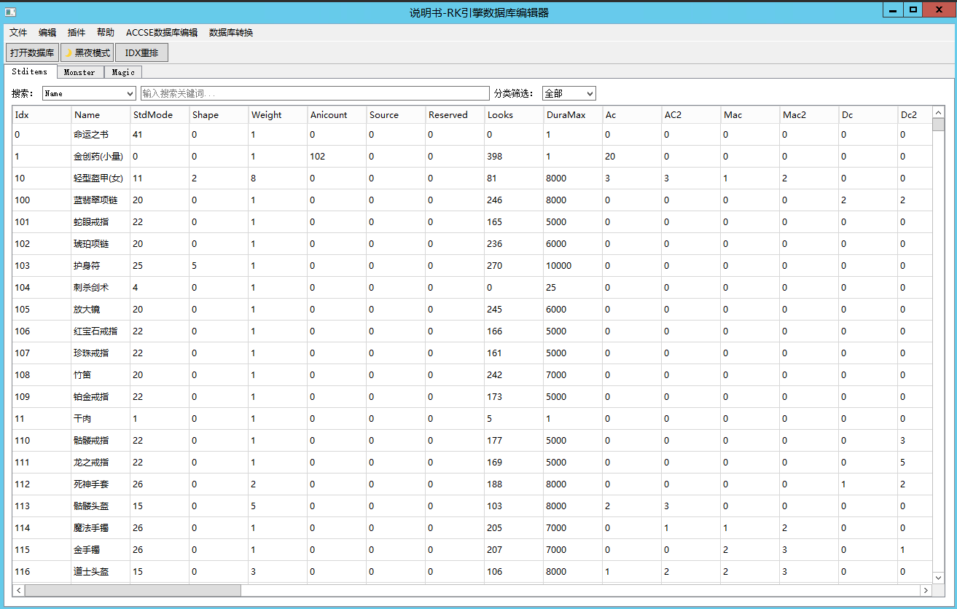This screenshot has width=957, height=609.
Task: Open the 文件 menu
Action: pyautogui.click(x=18, y=33)
